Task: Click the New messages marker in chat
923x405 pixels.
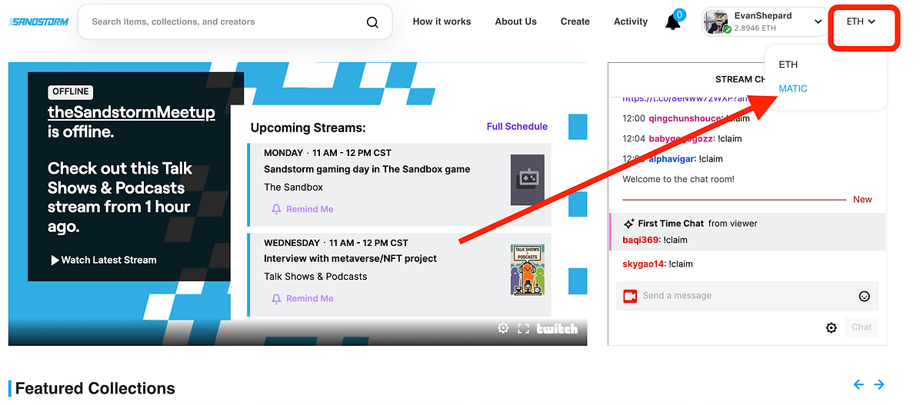Action: (862, 200)
